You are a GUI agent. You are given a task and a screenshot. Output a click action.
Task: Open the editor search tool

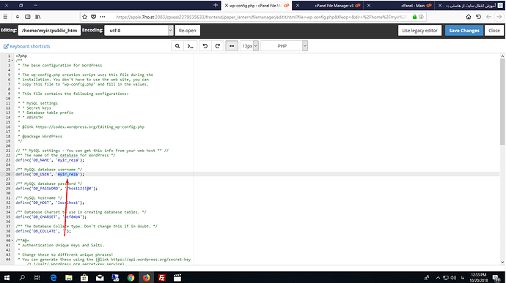coord(177,46)
